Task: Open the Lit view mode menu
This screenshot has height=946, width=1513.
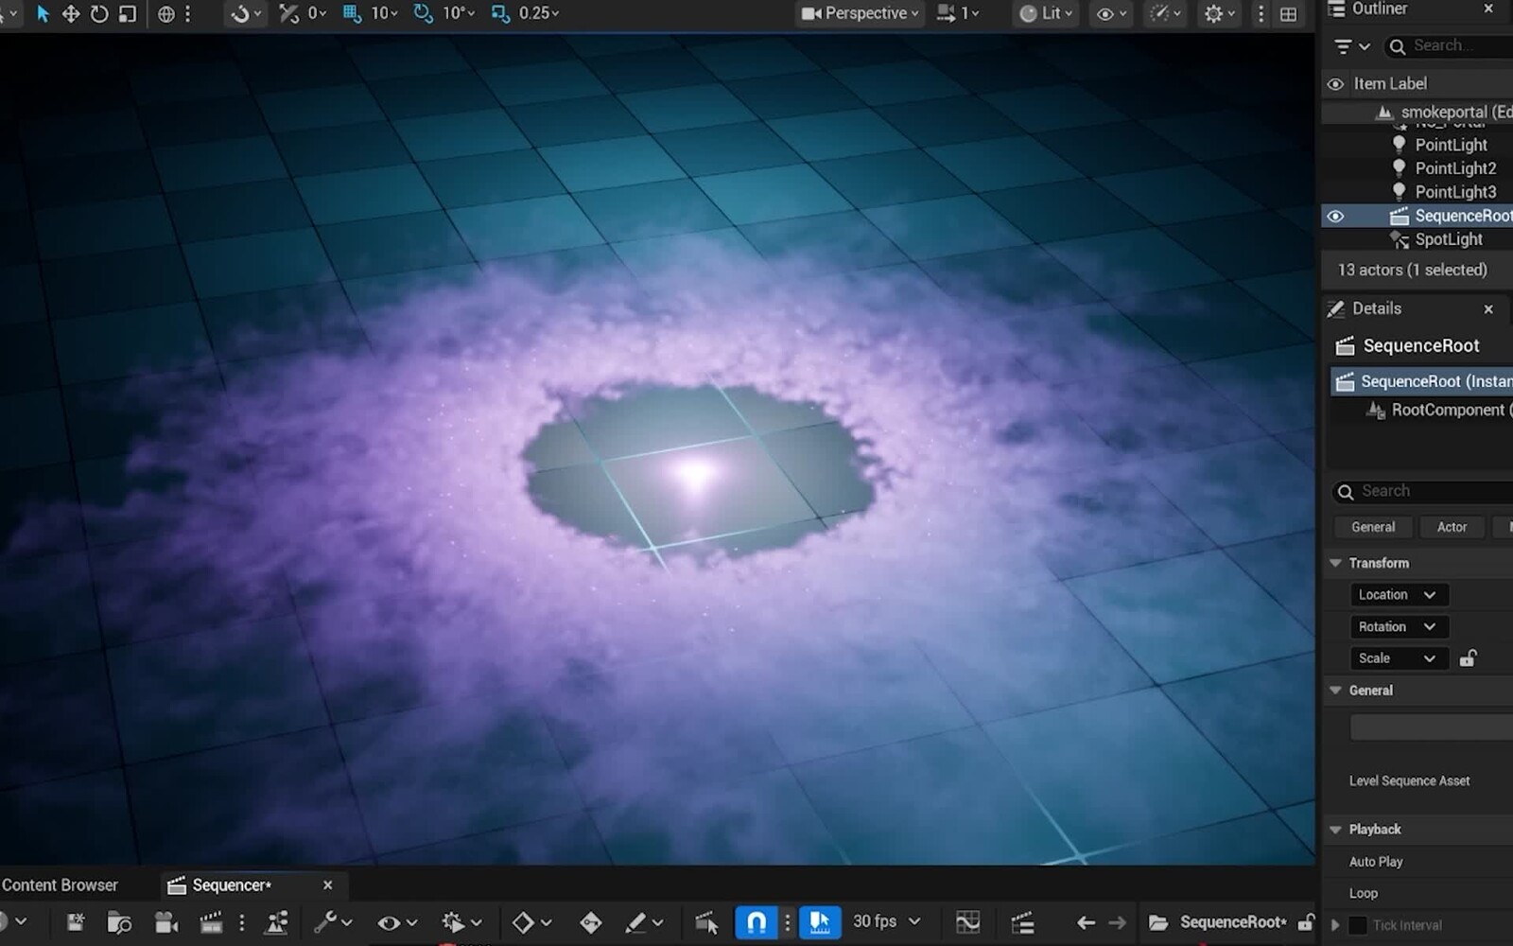Action: point(1047,13)
